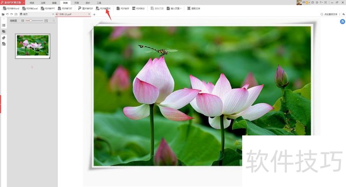The width and height of the screenshot is (346, 187).
Task: Click the icon right of search box
Action: 343,14
